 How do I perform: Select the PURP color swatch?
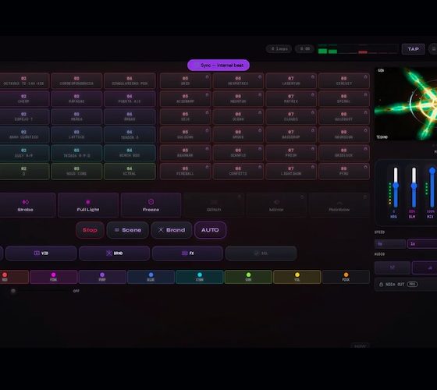[102, 277]
